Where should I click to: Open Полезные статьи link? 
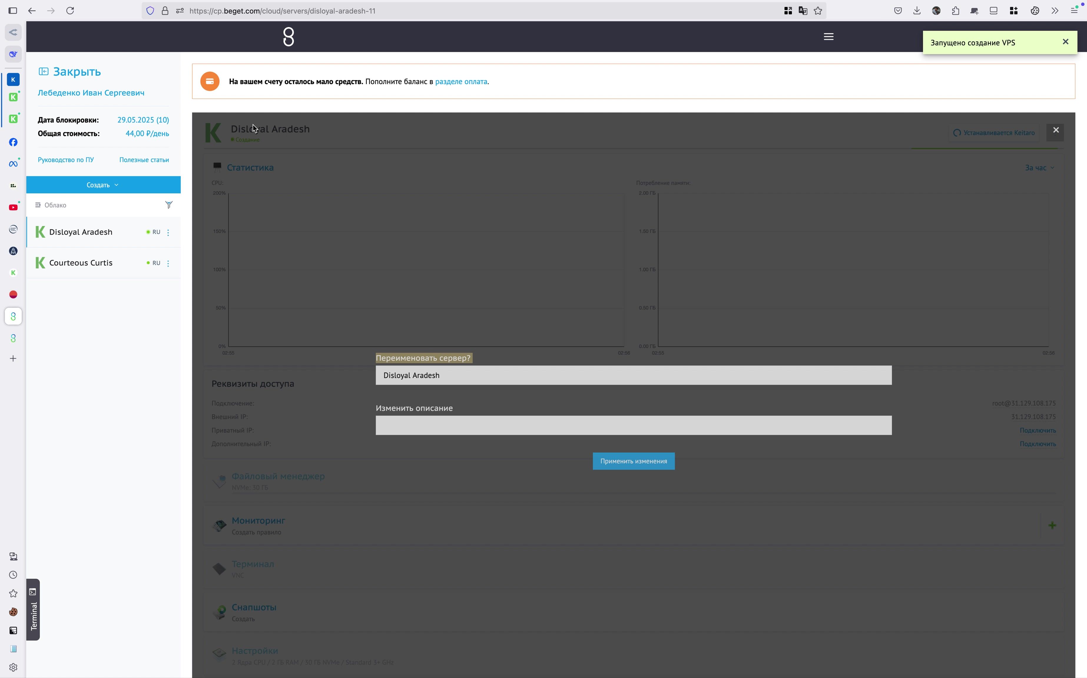coord(144,159)
